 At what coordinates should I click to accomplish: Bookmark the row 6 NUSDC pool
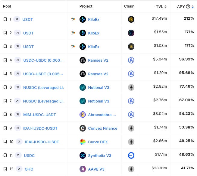click(5, 87)
